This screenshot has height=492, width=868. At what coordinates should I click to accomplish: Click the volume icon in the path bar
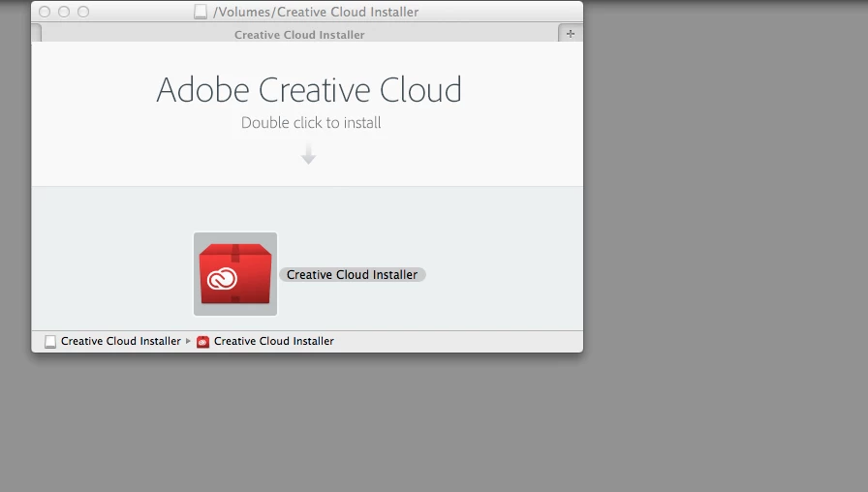[x=50, y=342]
